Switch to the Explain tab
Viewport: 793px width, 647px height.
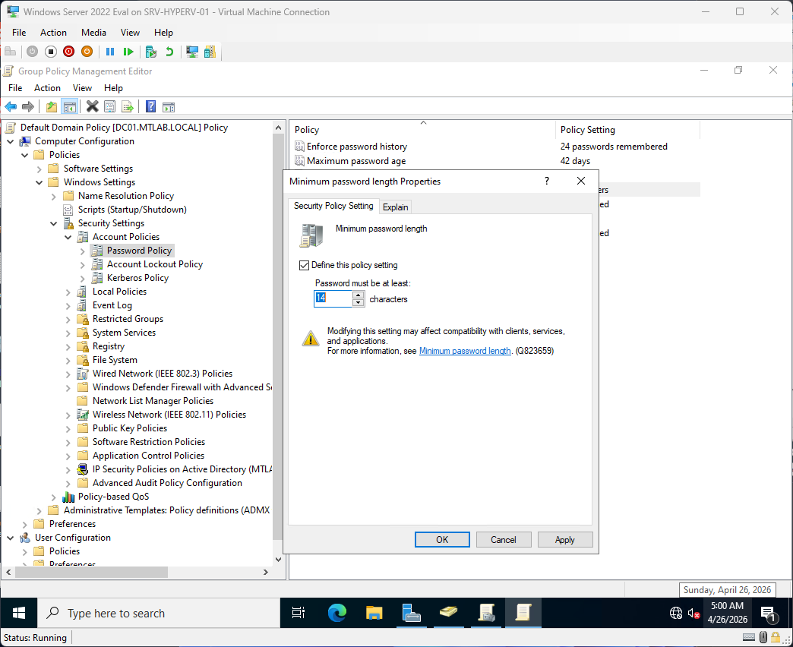[395, 207]
